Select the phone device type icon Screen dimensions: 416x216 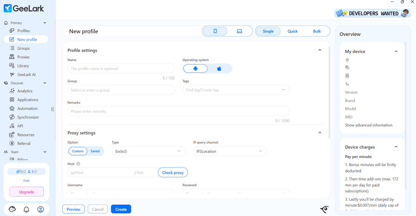pos(215,31)
